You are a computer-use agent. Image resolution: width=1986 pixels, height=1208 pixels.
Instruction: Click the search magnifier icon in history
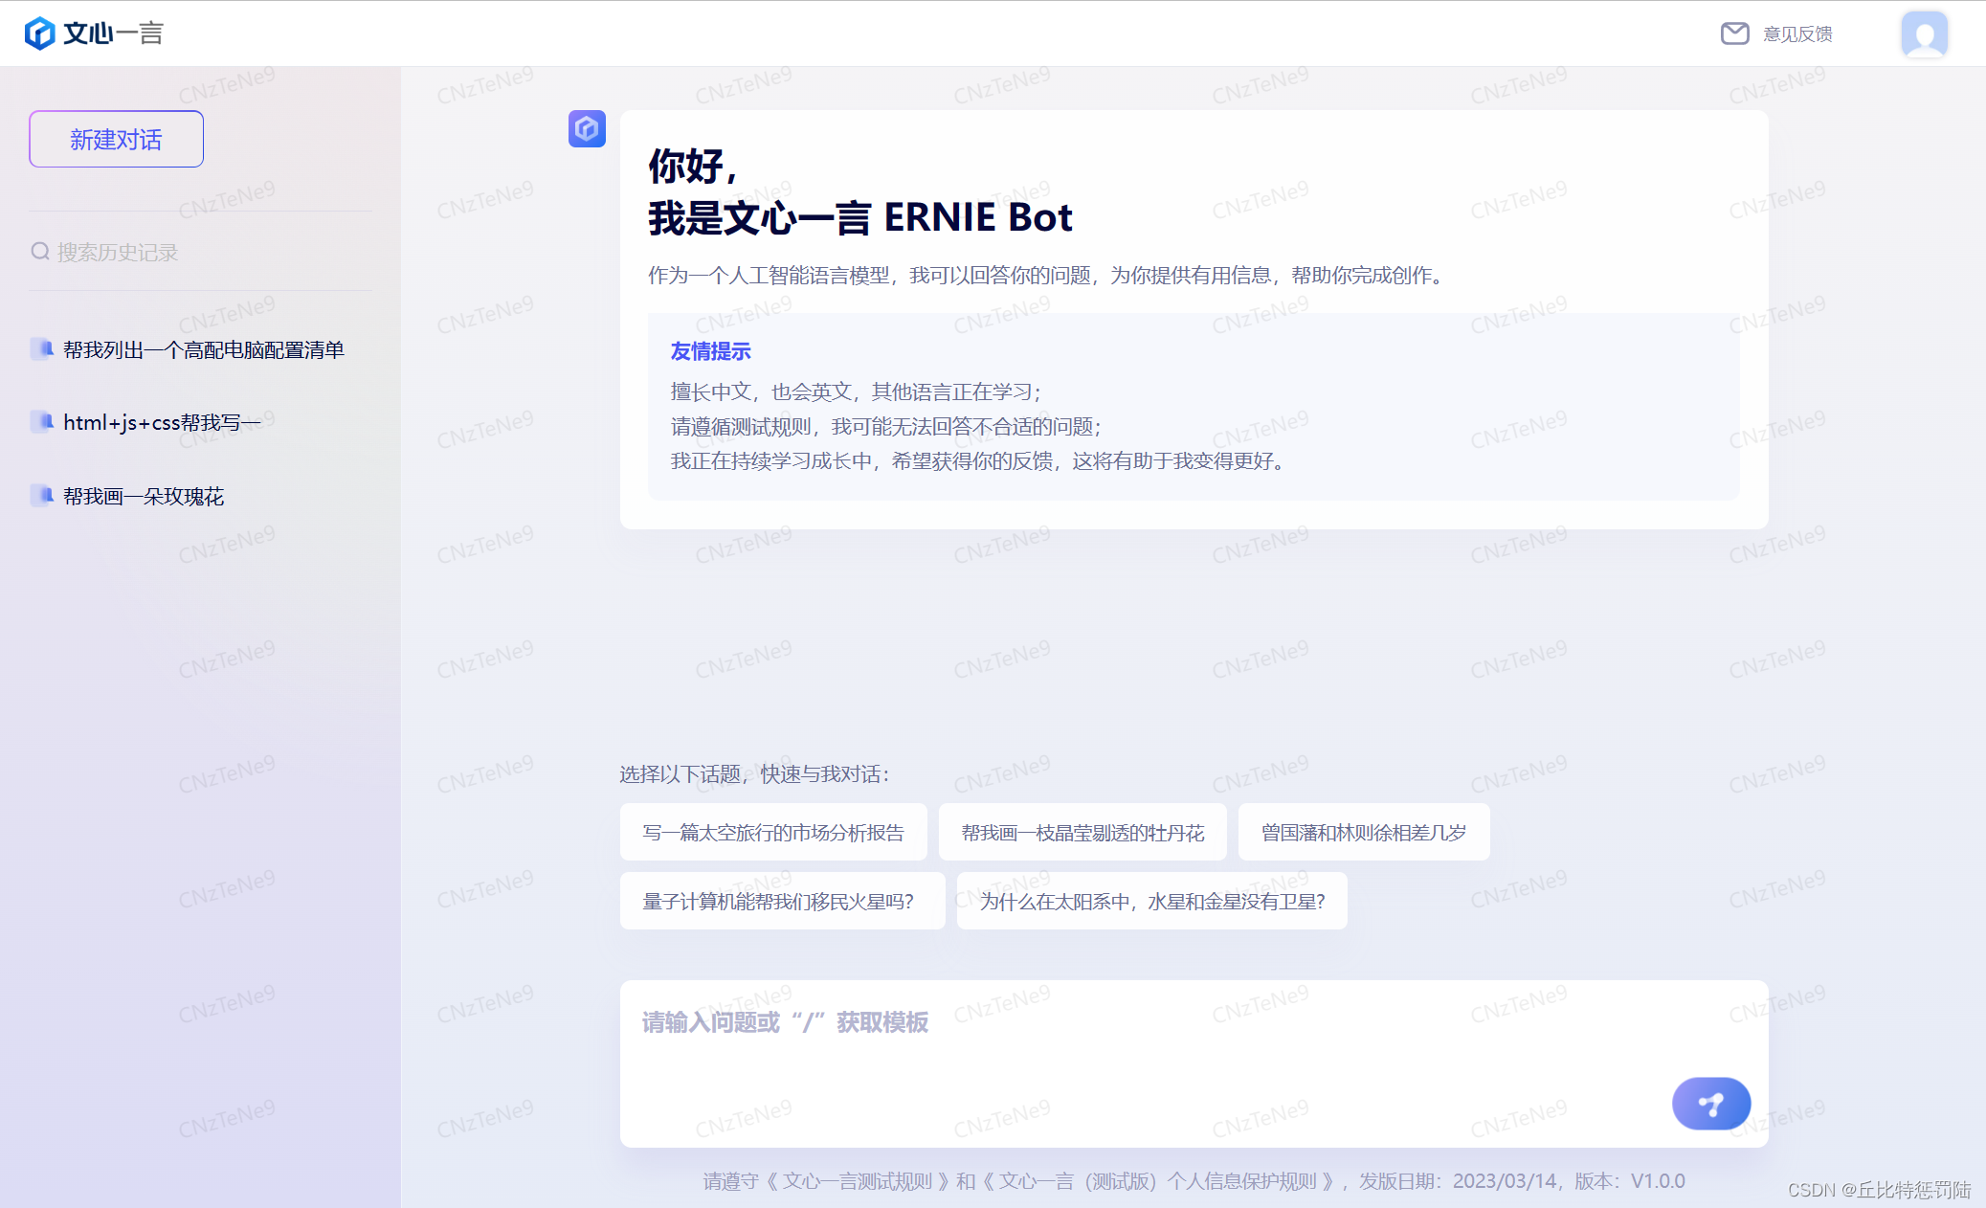pyautogui.click(x=40, y=252)
